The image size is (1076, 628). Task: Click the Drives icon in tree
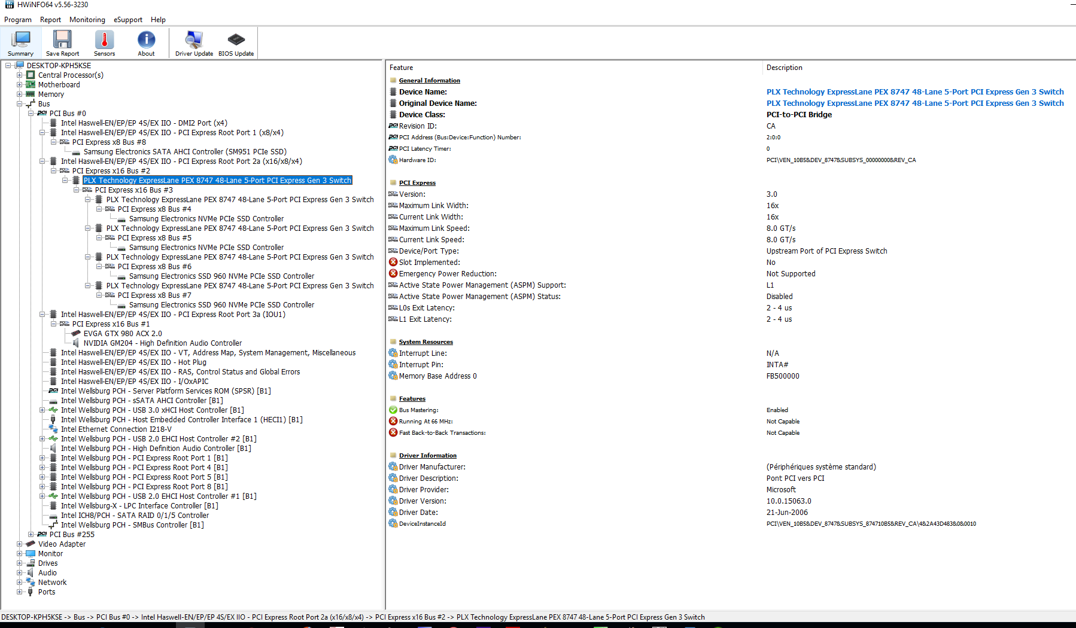(31, 563)
